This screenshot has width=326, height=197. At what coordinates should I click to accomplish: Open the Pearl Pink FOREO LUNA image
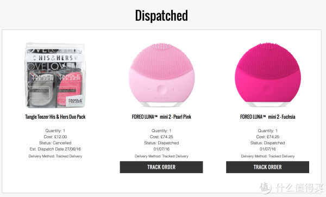161,75
